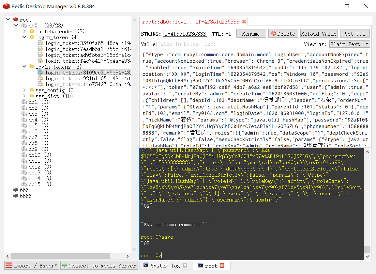
Task: Click the Set TTL button
Action: pos(355,34)
